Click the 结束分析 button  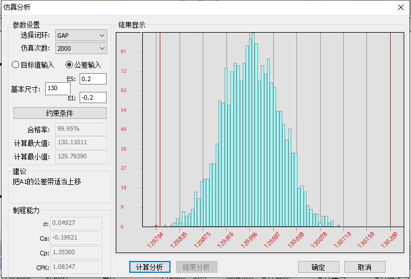pos(196,267)
